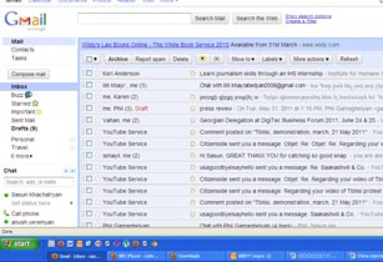Expand '6 more' labels in sidebar

(x=21, y=156)
